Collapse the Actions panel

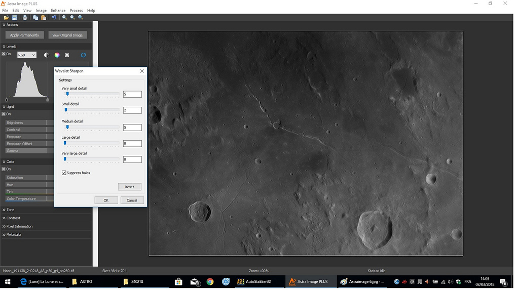coord(4,25)
